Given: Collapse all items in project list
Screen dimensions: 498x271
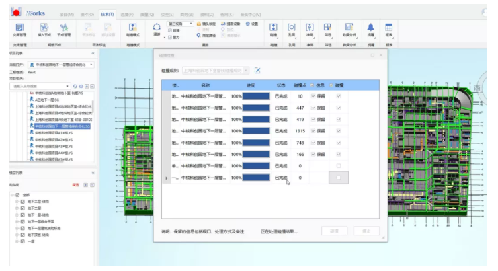Looking at the screenshot, I should pyautogui.click(x=93, y=87).
